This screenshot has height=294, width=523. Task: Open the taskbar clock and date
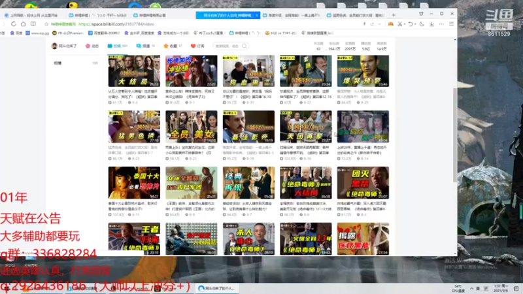(x=501, y=288)
